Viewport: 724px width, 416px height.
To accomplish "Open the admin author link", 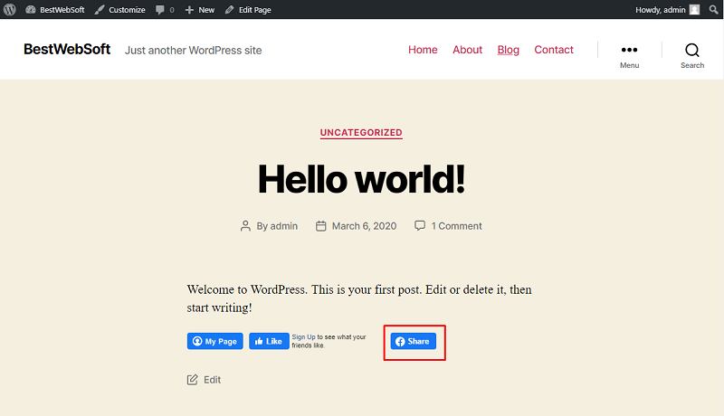I will point(283,226).
